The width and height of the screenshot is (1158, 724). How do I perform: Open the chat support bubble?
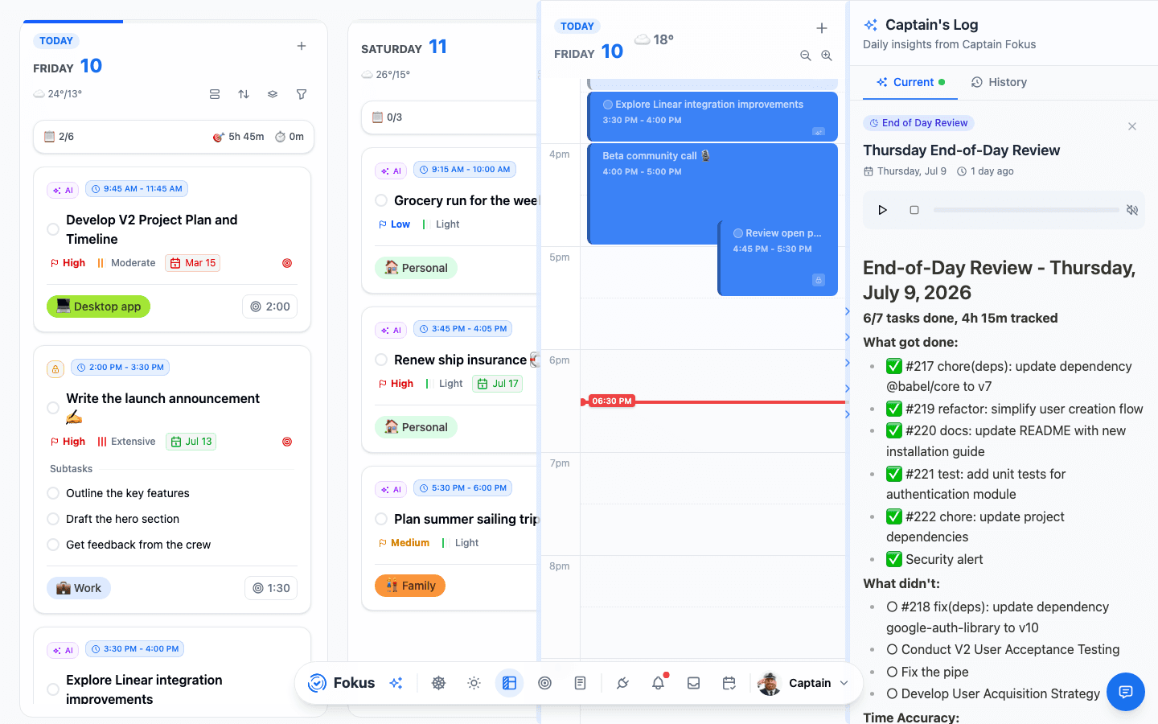(1126, 692)
